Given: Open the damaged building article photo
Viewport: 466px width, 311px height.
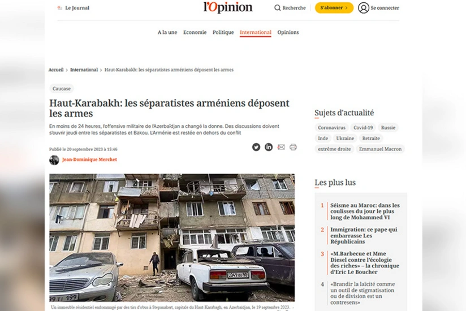Looking at the screenshot, I should coord(172,237).
